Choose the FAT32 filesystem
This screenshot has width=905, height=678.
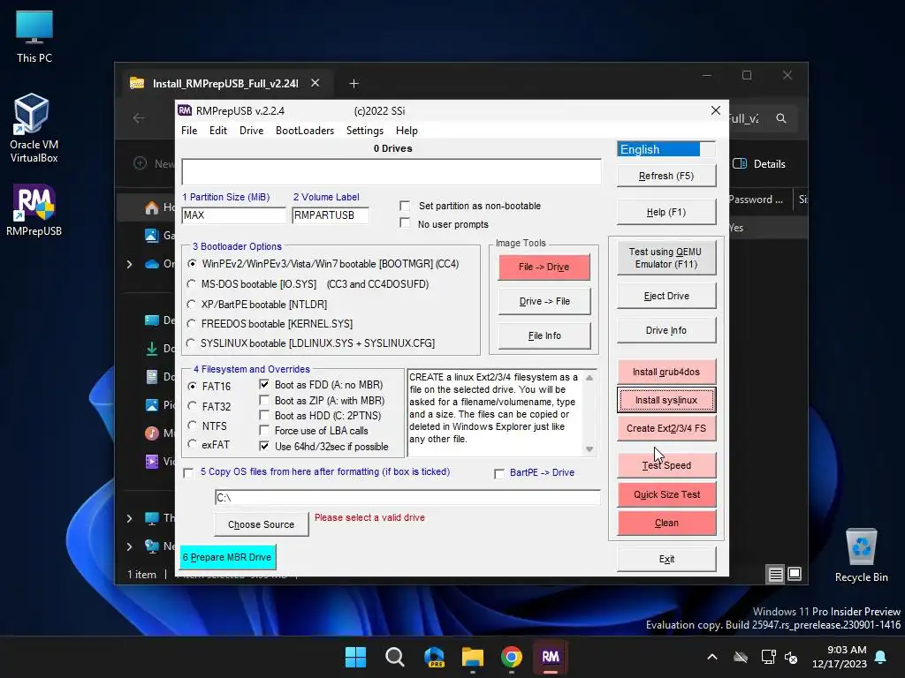point(192,406)
